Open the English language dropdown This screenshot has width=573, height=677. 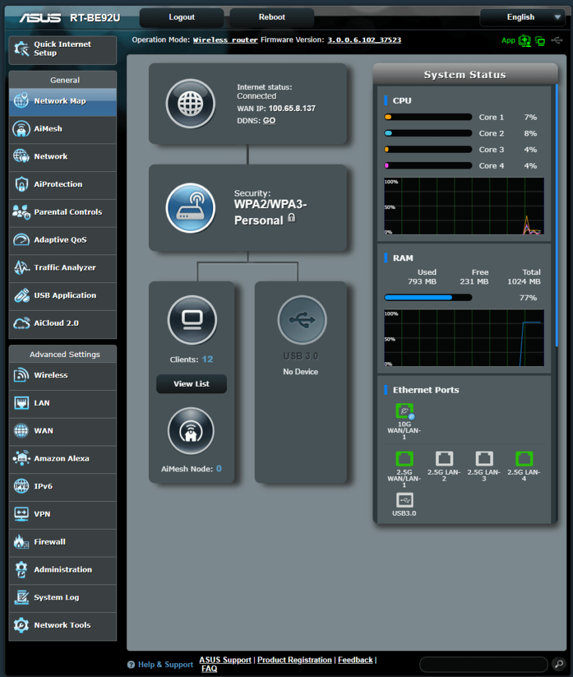tap(523, 17)
